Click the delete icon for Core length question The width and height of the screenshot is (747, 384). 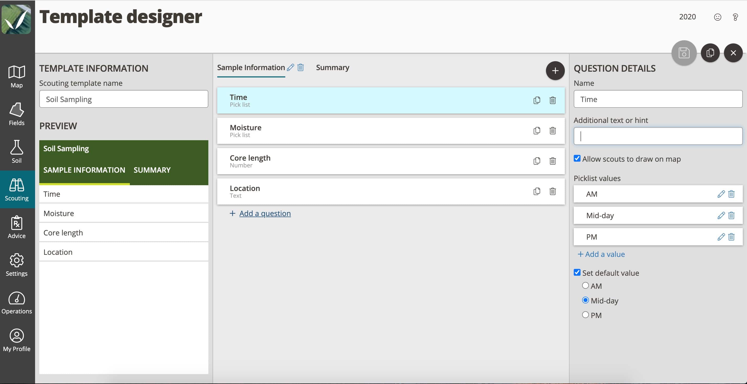pyautogui.click(x=552, y=161)
